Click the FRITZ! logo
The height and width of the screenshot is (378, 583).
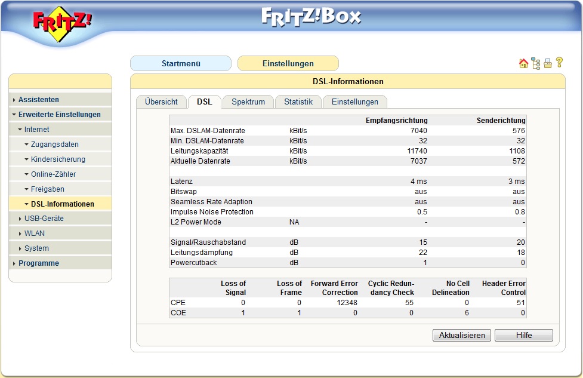61,23
